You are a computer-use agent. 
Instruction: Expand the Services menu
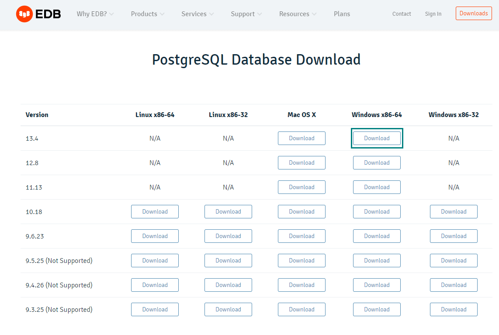tap(198, 14)
